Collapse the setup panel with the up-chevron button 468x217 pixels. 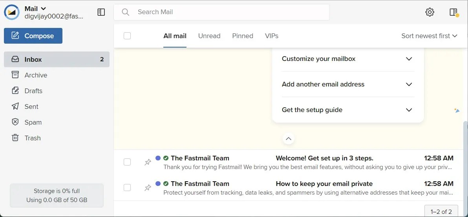(x=289, y=138)
